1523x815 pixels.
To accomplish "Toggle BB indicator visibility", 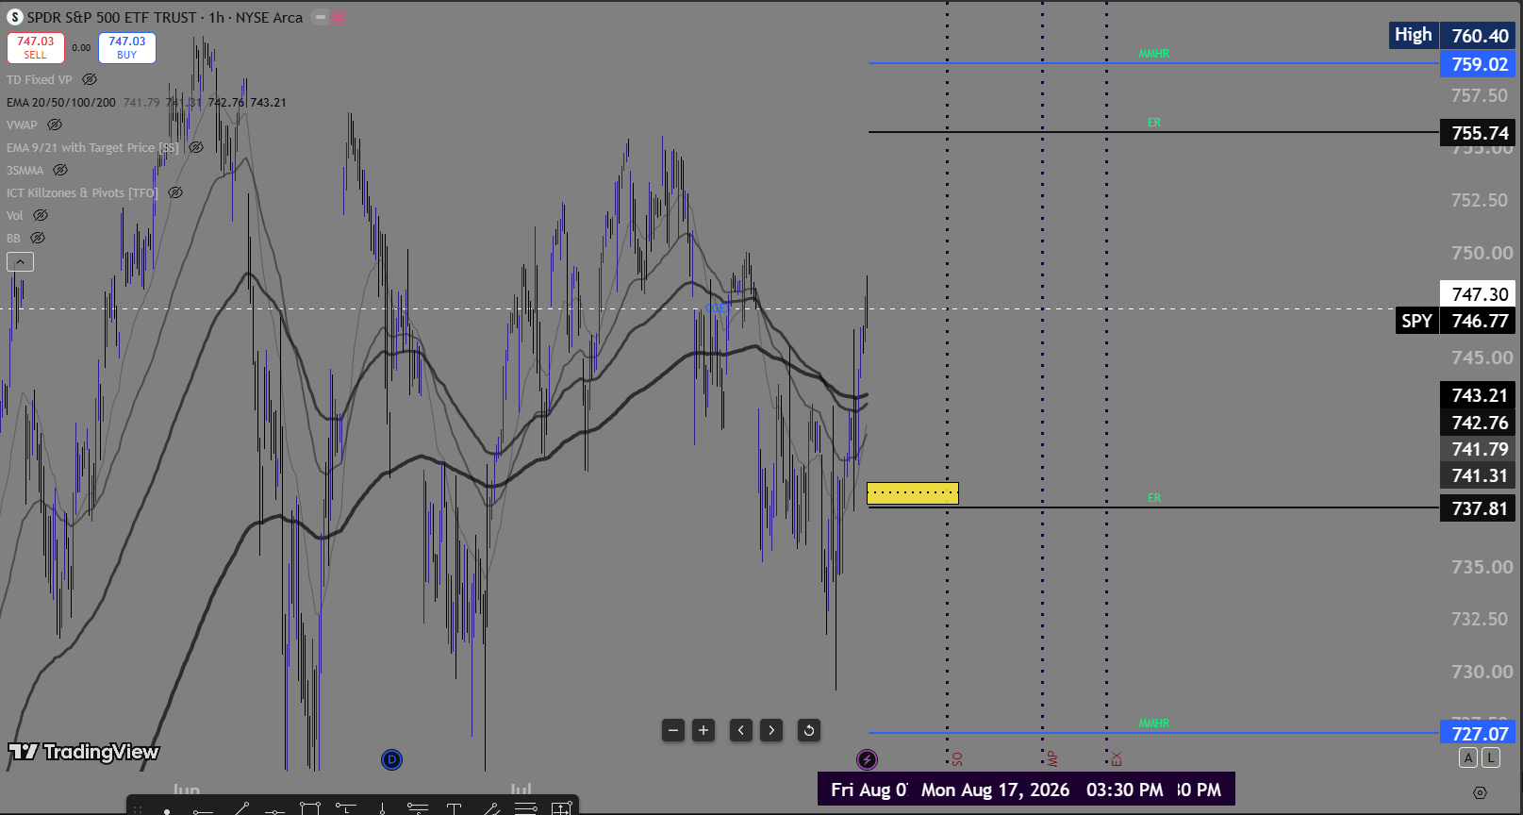I will tap(38, 238).
